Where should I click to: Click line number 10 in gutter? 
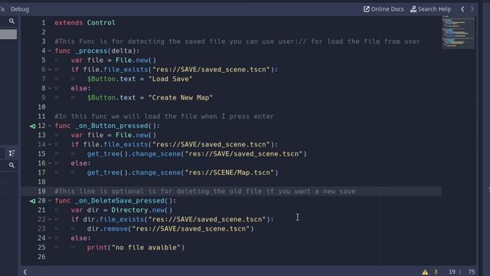(x=42, y=107)
